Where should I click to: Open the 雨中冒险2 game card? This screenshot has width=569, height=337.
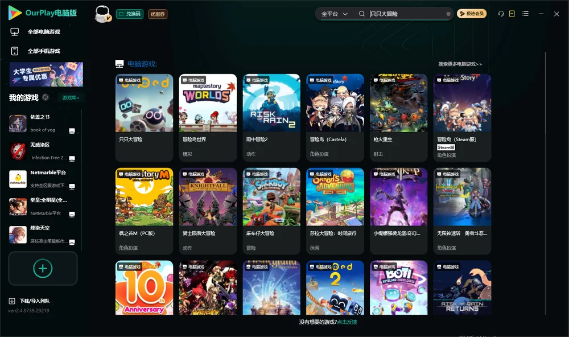[x=271, y=118]
